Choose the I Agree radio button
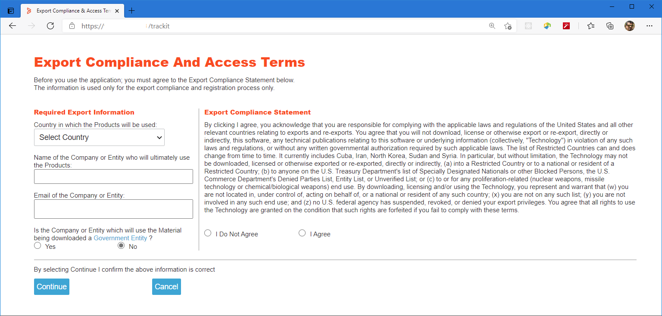Image resolution: width=662 pixels, height=316 pixels. click(x=302, y=233)
